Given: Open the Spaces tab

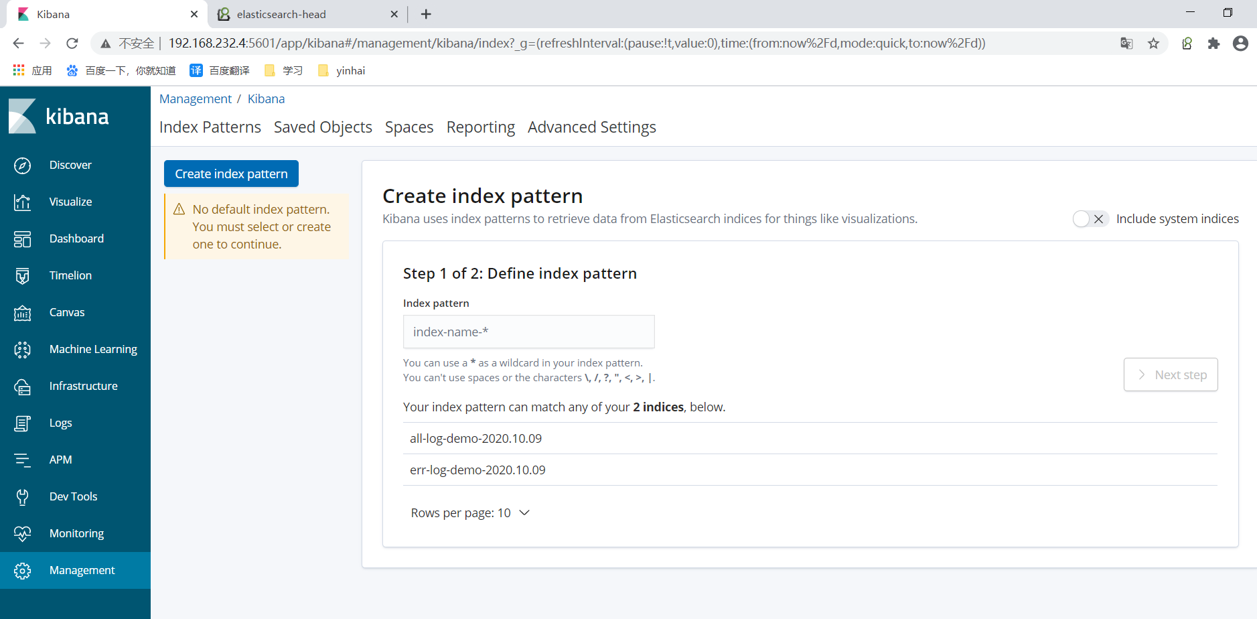Looking at the screenshot, I should coord(409,127).
